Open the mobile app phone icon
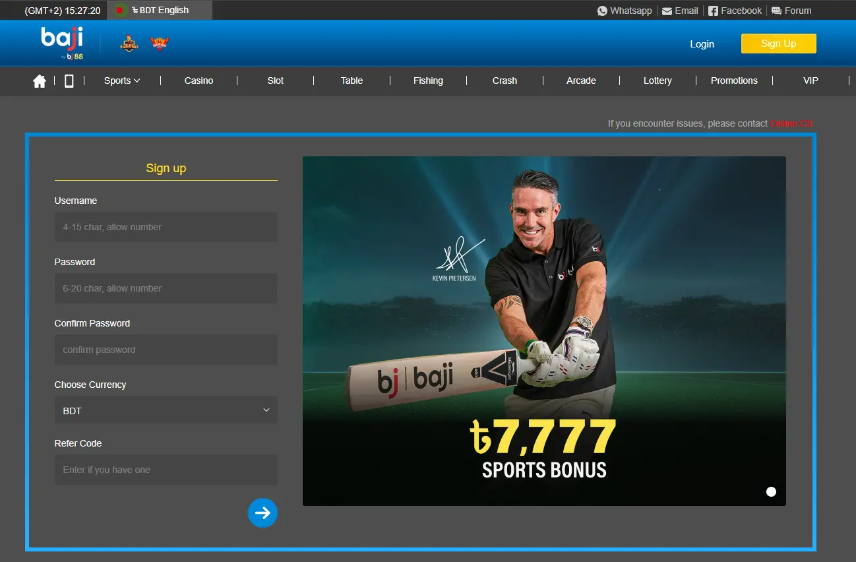Screen dimensions: 856x562 69,80
